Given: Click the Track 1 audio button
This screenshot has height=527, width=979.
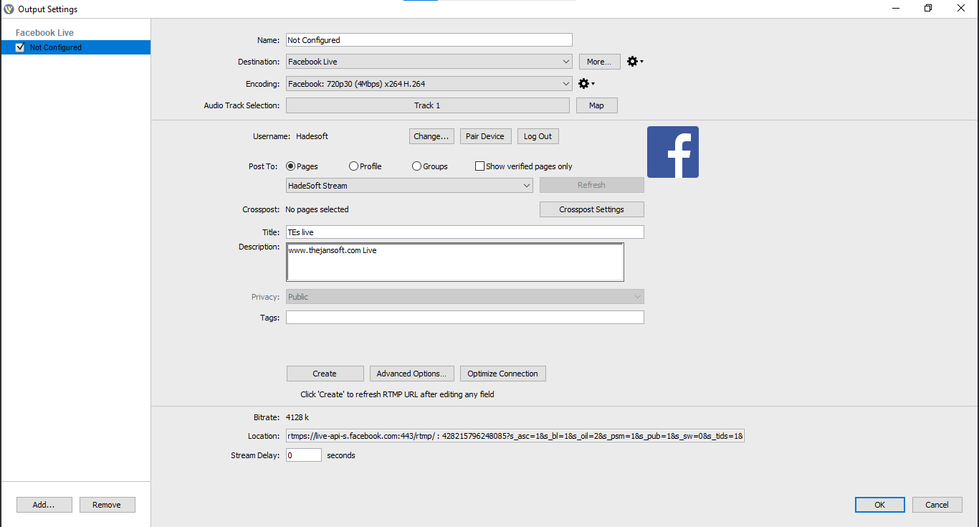Looking at the screenshot, I should [427, 105].
